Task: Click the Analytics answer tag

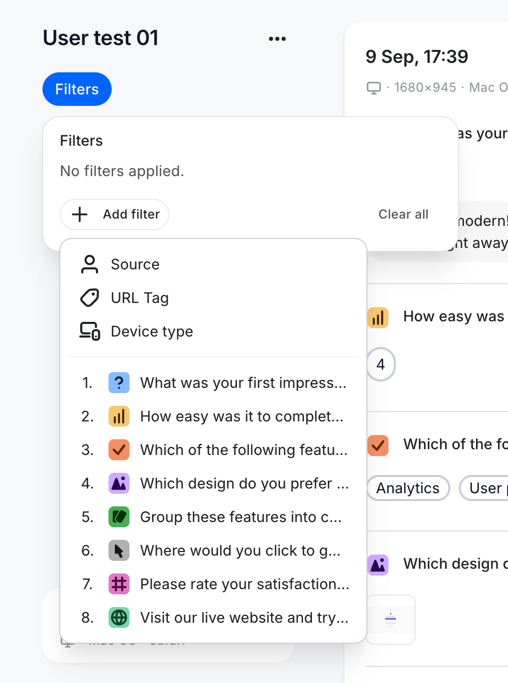Action: click(x=408, y=488)
